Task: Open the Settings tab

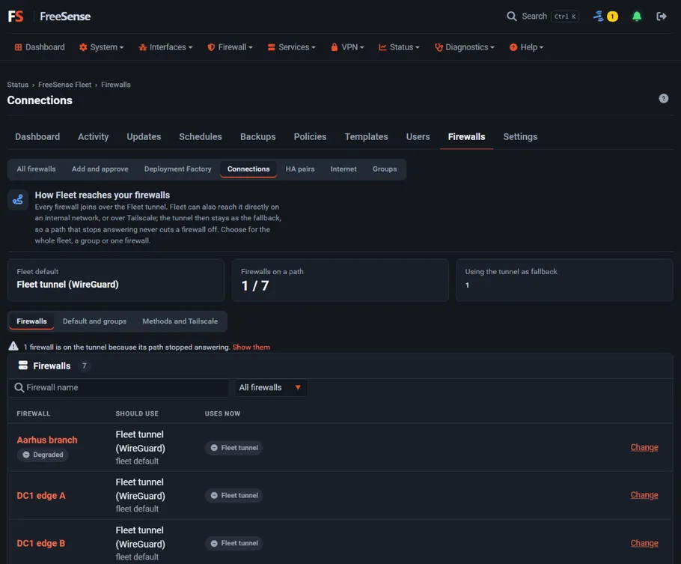Action: point(520,136)
